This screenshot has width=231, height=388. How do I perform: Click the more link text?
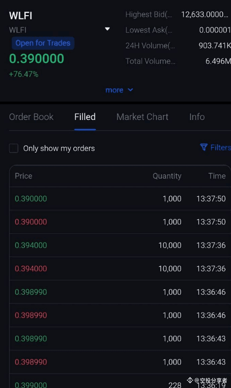point(114,90)
